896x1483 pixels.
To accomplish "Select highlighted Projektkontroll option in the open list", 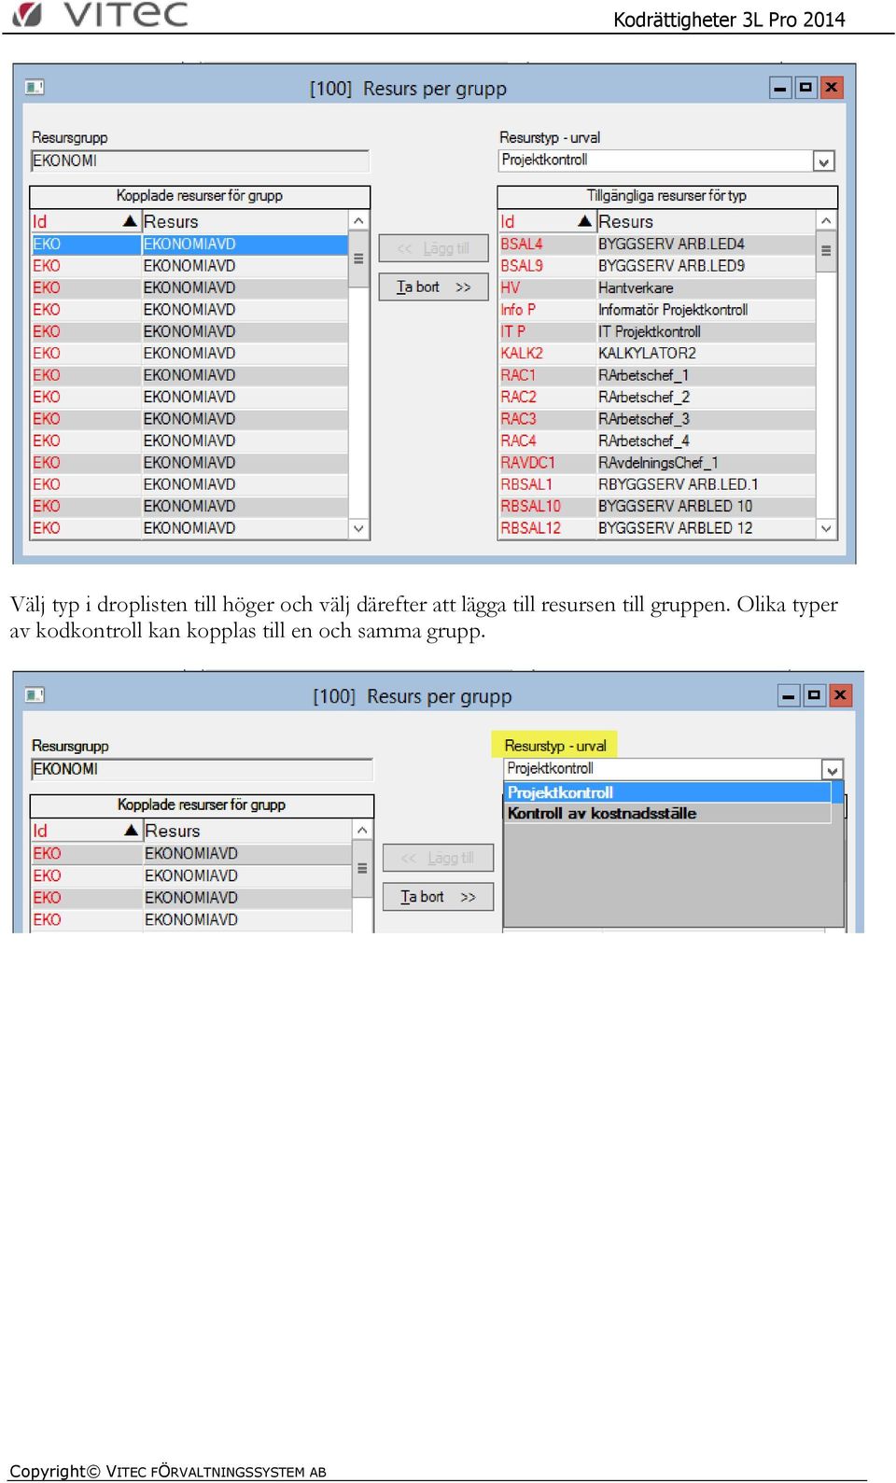I will 667,792.
